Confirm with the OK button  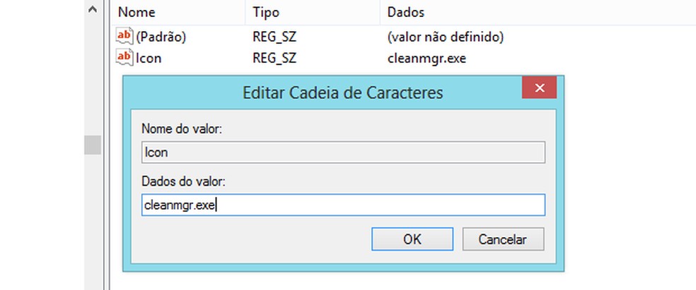pyautogui.click(x=412, y=239)
